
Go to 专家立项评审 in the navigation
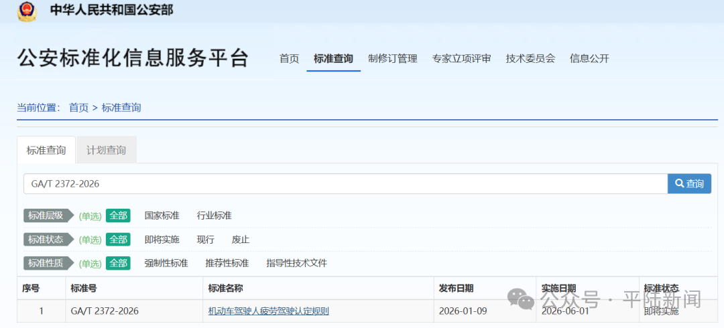coord(461,59)
